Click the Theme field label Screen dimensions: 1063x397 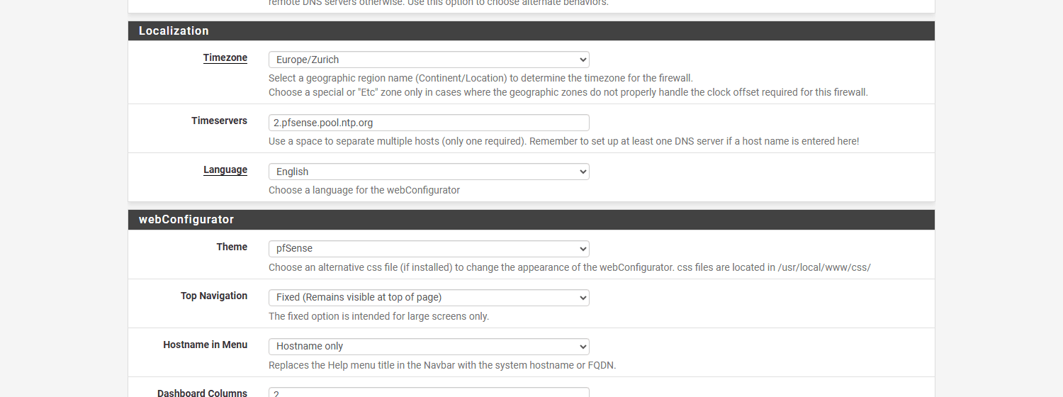(232, 247)
